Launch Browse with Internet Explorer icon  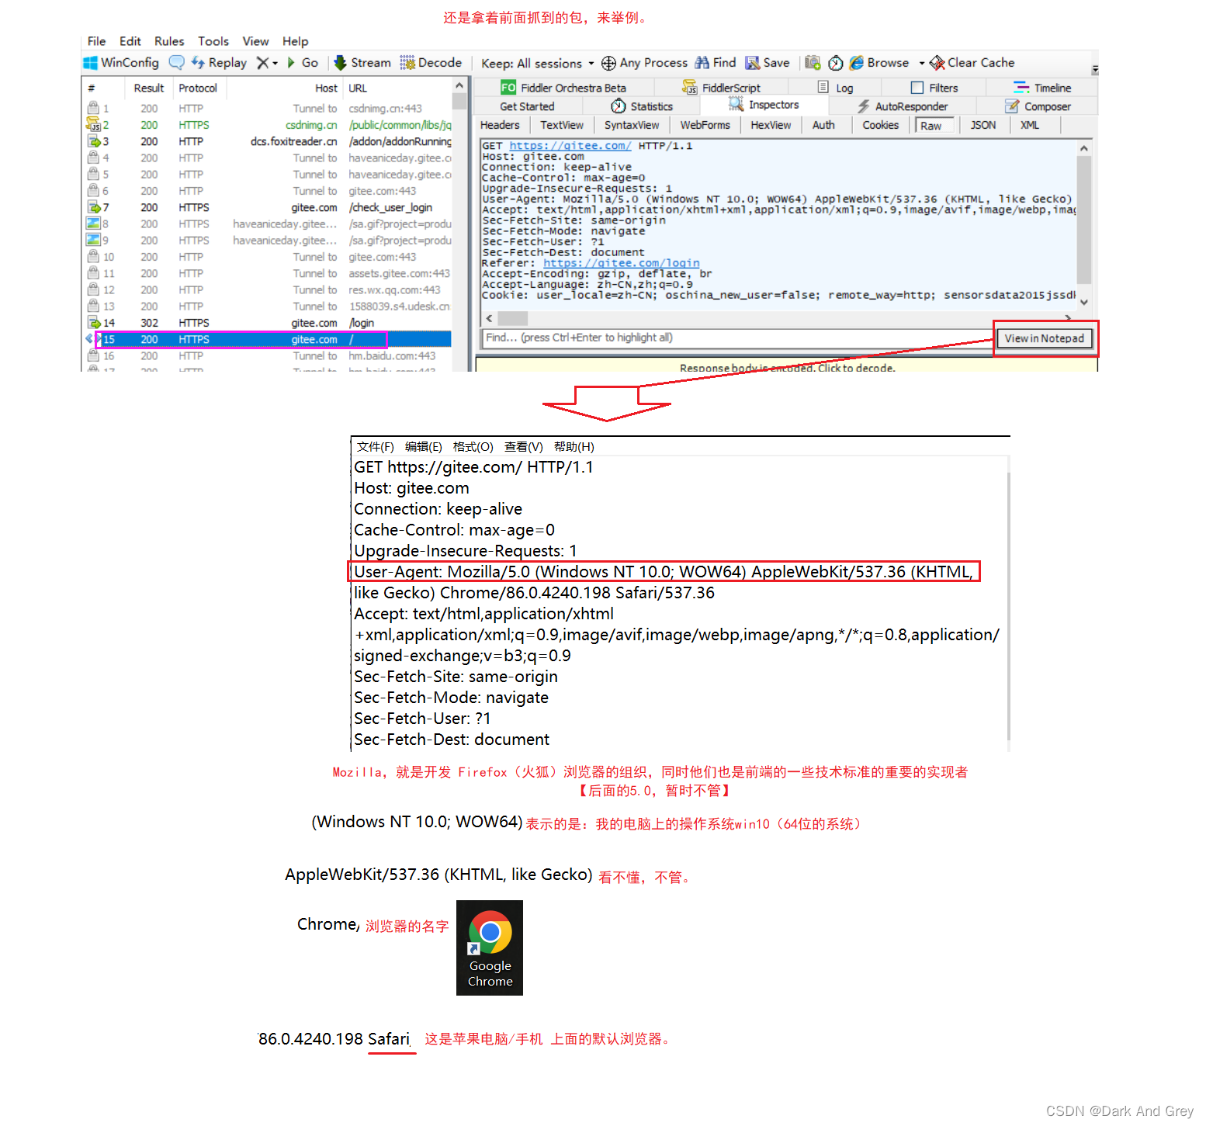pyautogui.click(x=879, y=63)
